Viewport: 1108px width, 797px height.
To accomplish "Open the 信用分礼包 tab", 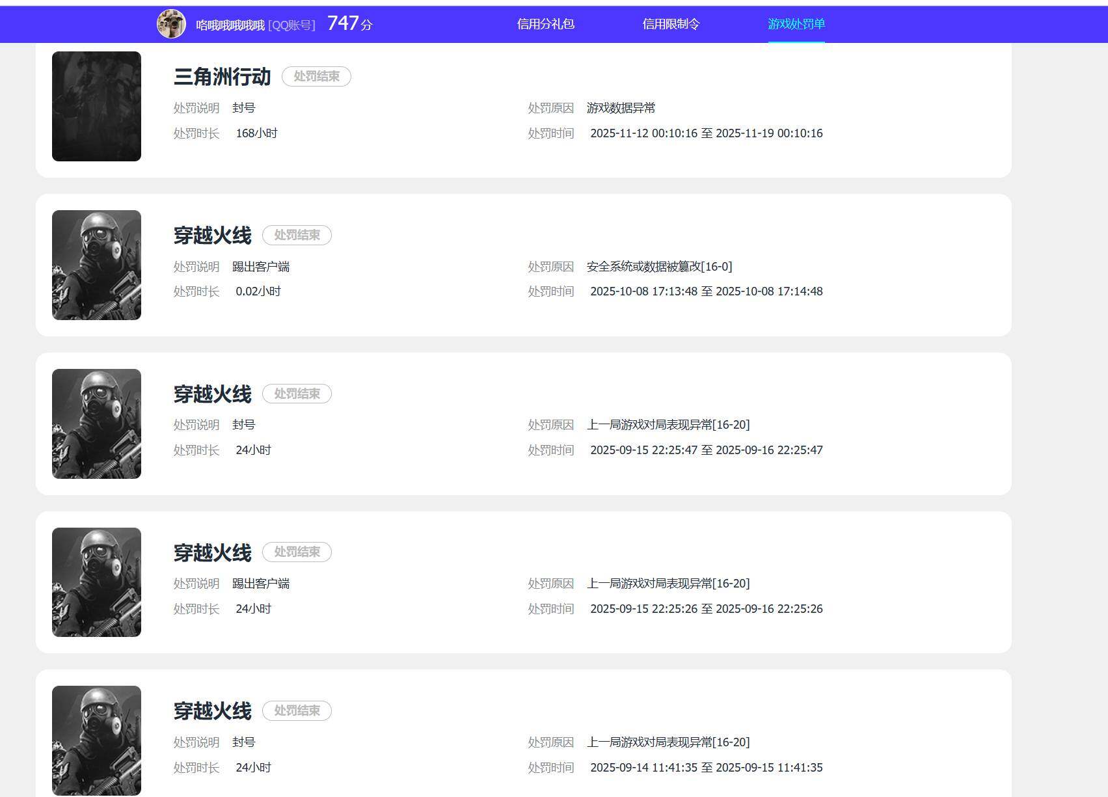I will [545, 24].
